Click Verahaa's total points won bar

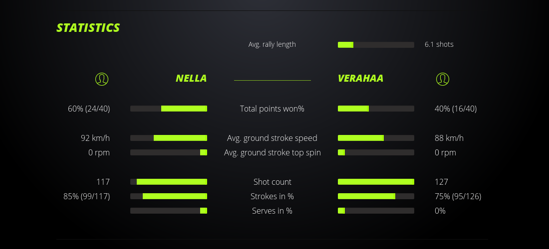(x=376, y=109)
